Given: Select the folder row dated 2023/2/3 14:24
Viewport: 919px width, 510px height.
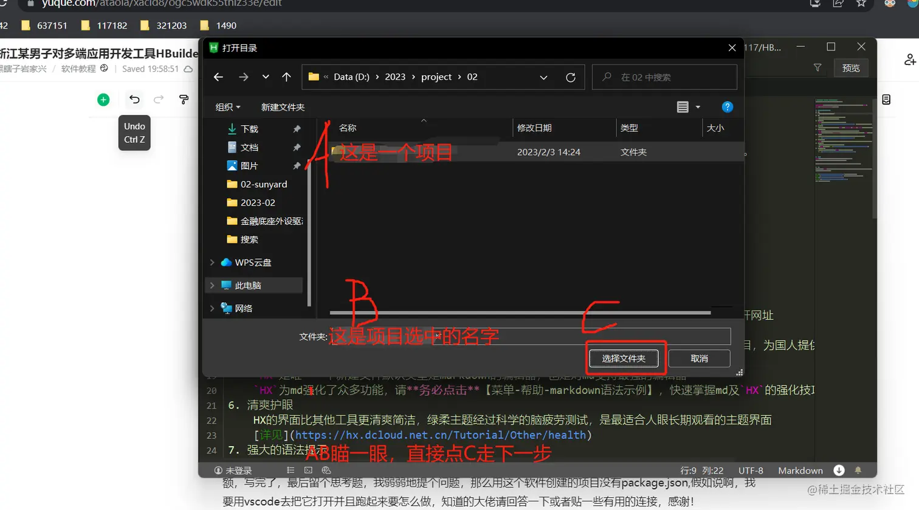Looking at the screenshot, I should click(x=536, y=152).
